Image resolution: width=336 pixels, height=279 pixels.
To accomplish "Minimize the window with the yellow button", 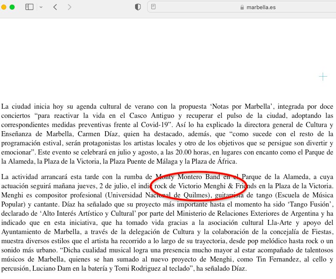I will (3, 7).
